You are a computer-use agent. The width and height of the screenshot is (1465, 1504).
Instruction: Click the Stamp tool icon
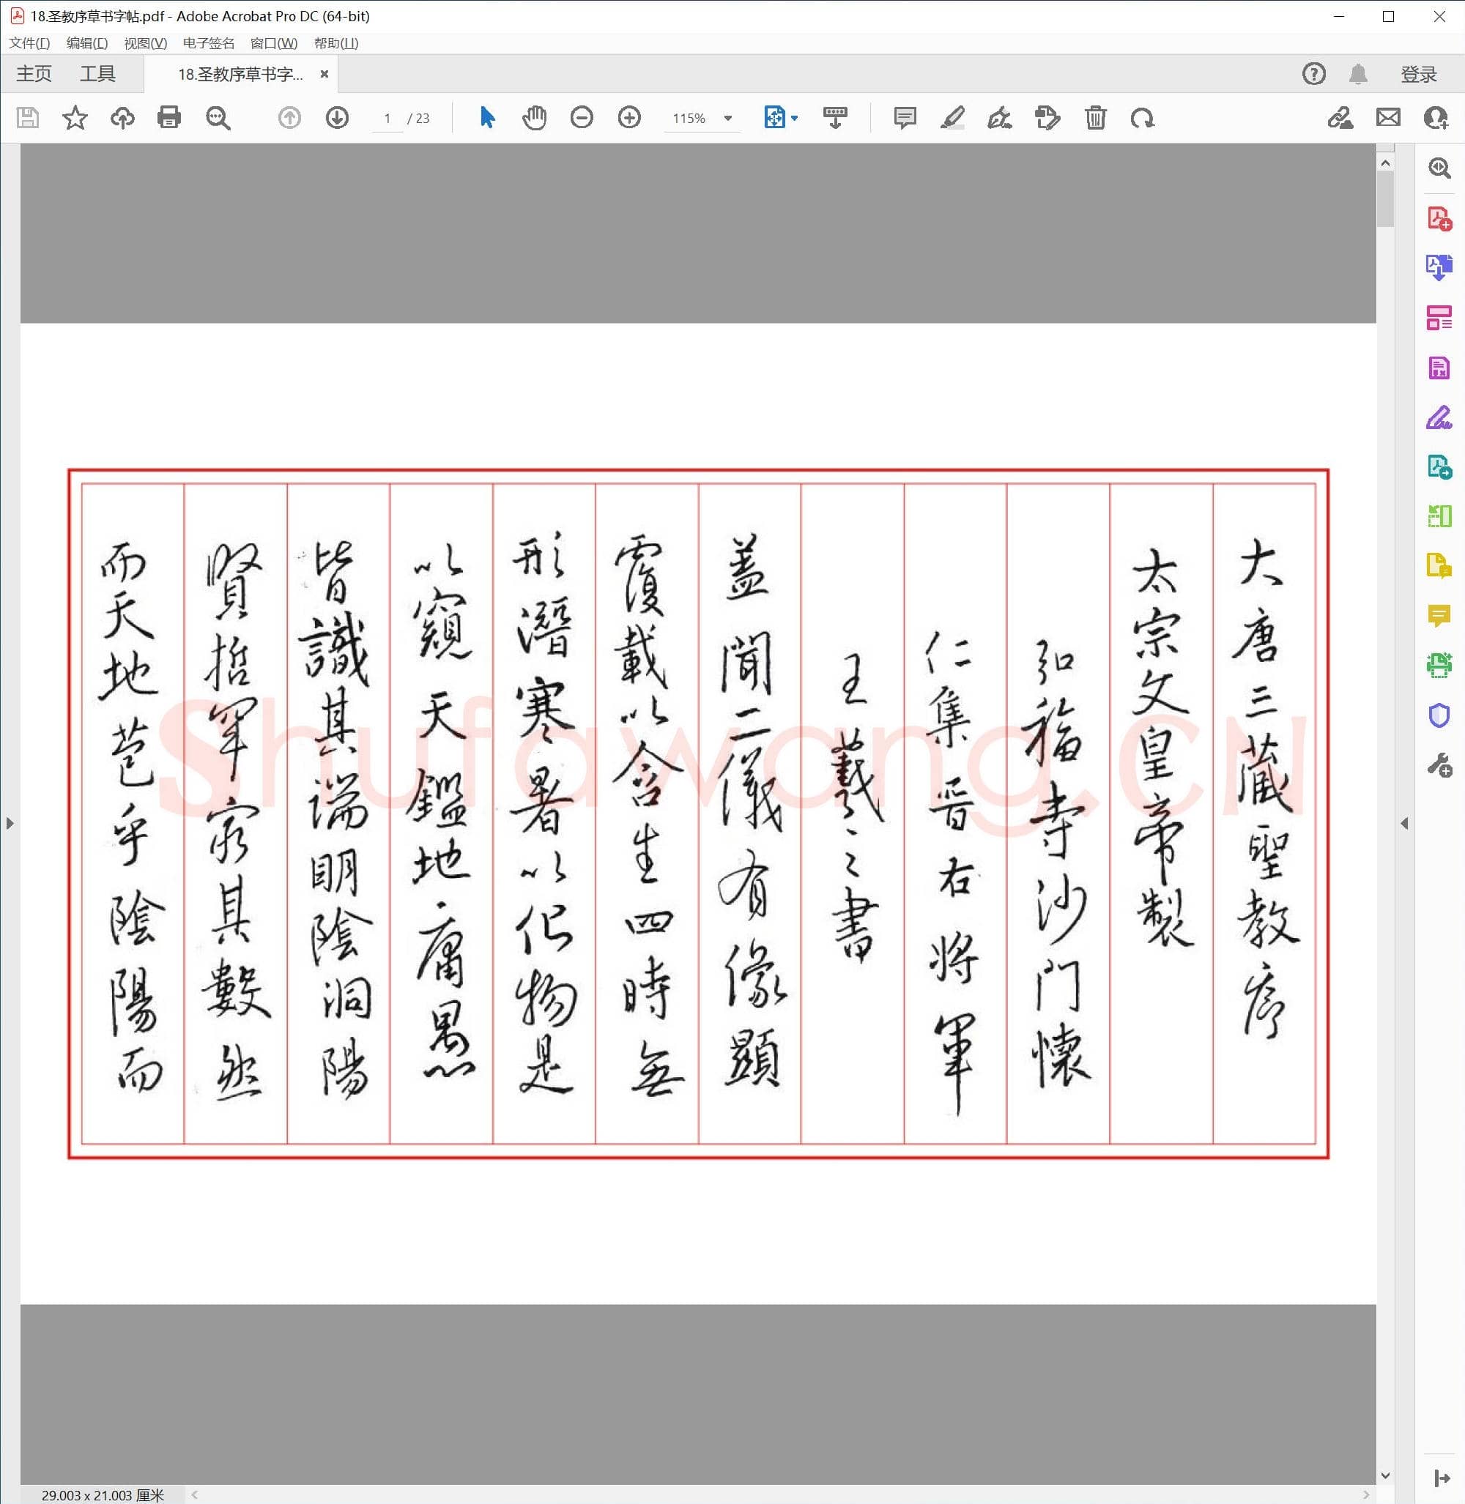(x=1047, y=118)
